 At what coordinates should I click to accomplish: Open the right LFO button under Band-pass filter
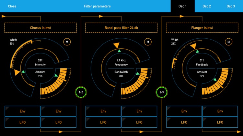(139, 122)
